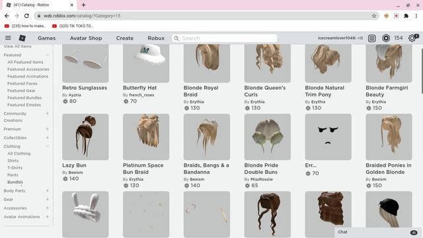423x238 pixels.
Task: Expand the Avatar Animations category
Action: 47,217
